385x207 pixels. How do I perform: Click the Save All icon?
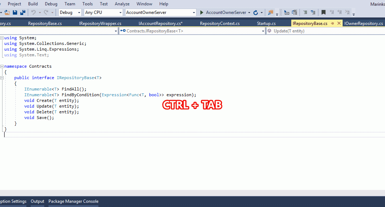[23, 12]
